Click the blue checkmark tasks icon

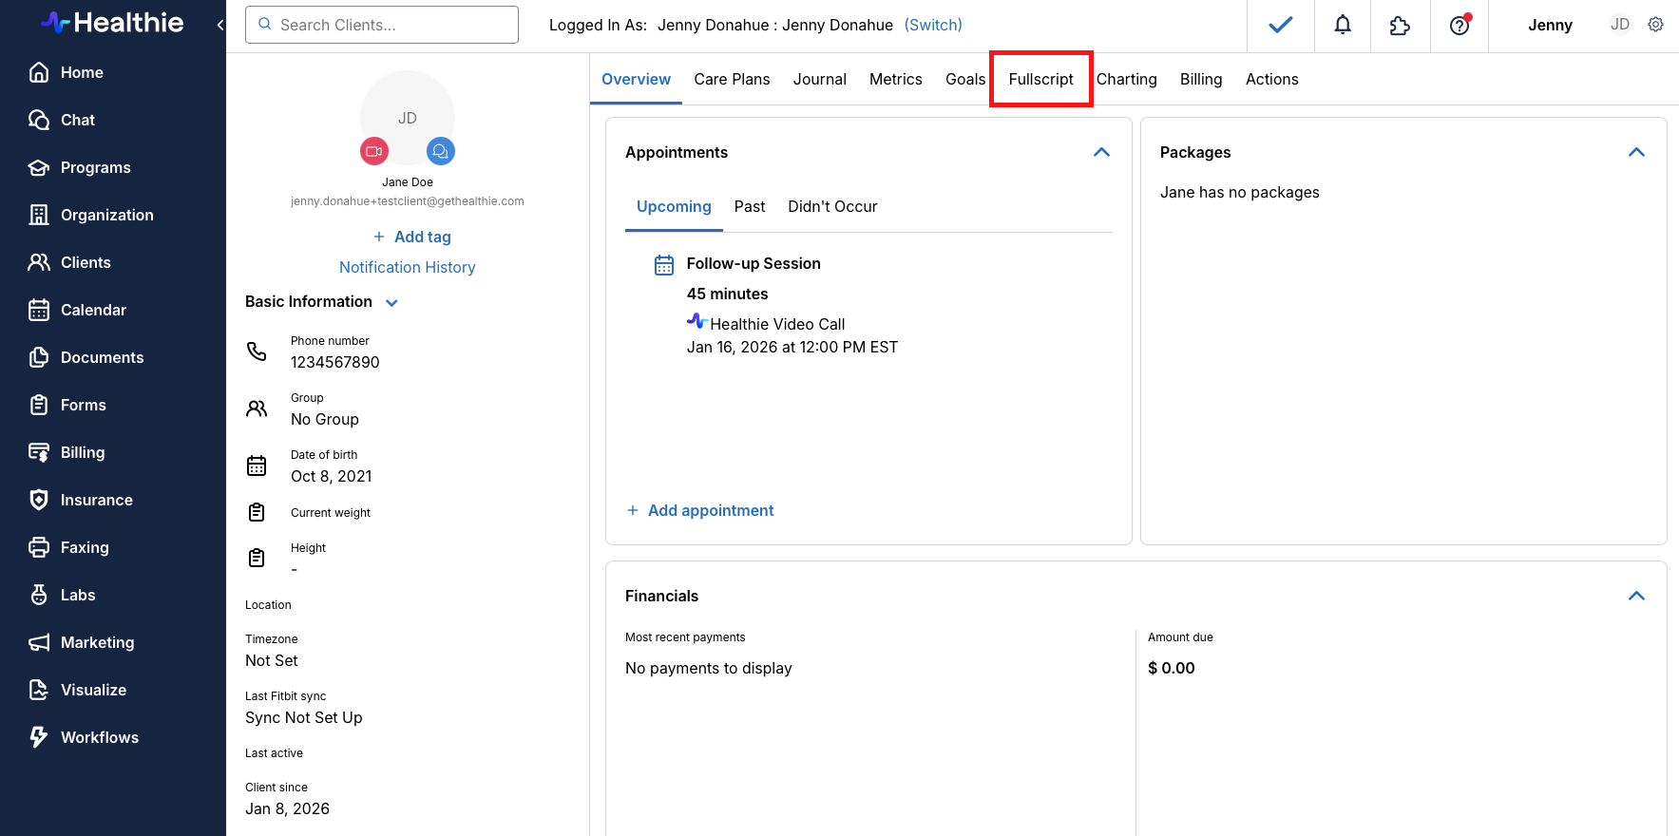click(1281, 25)
